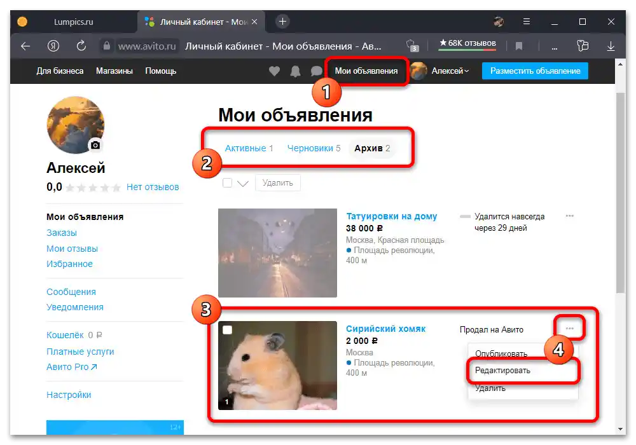This screenshot has width=636, height=445.
Task: Open Настройки in the sidebar
Action: tap(69, 395)
